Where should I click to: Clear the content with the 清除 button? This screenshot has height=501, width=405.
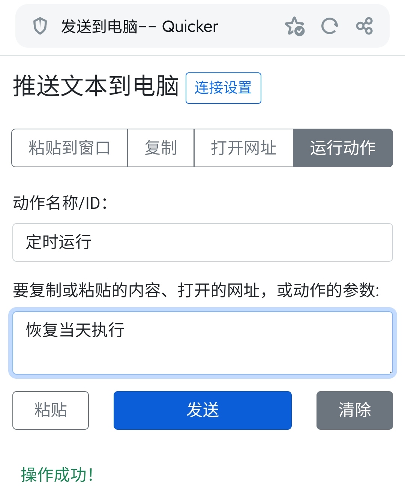pyautogui.click(x=355, y=410)
